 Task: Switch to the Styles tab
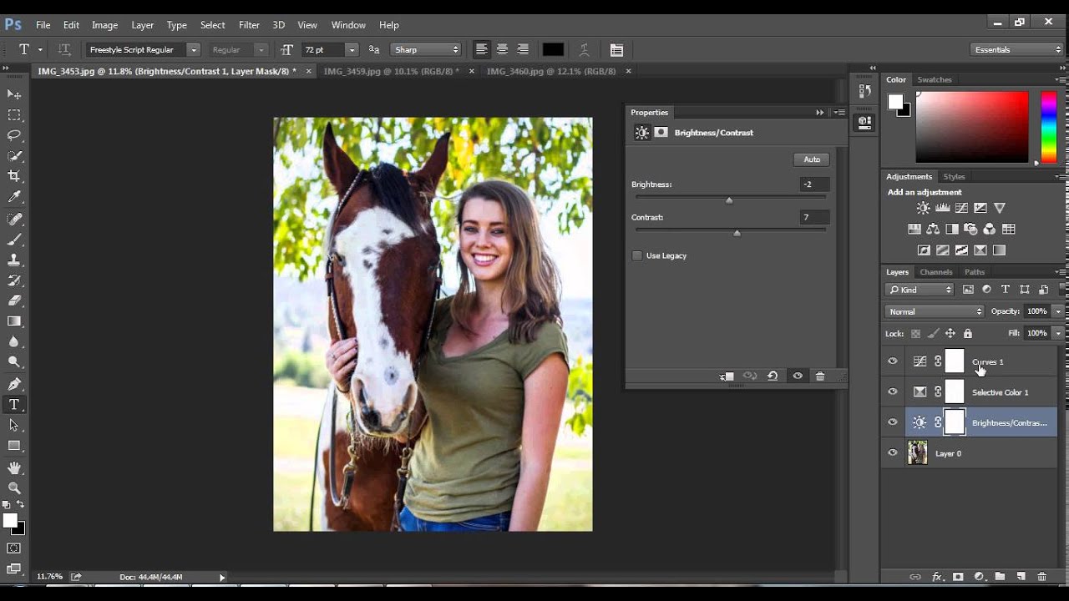tap(954, 177)
